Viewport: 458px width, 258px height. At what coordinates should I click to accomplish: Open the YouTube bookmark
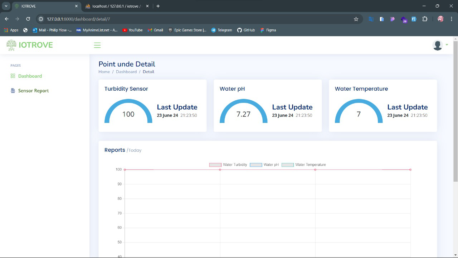point(132,30)
